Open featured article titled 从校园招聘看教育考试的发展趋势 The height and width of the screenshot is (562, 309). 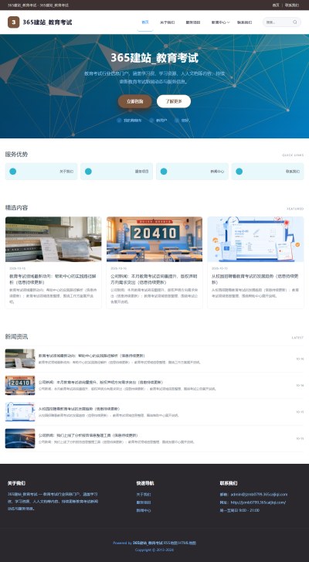pyautogui.click(x=255, y=279)
